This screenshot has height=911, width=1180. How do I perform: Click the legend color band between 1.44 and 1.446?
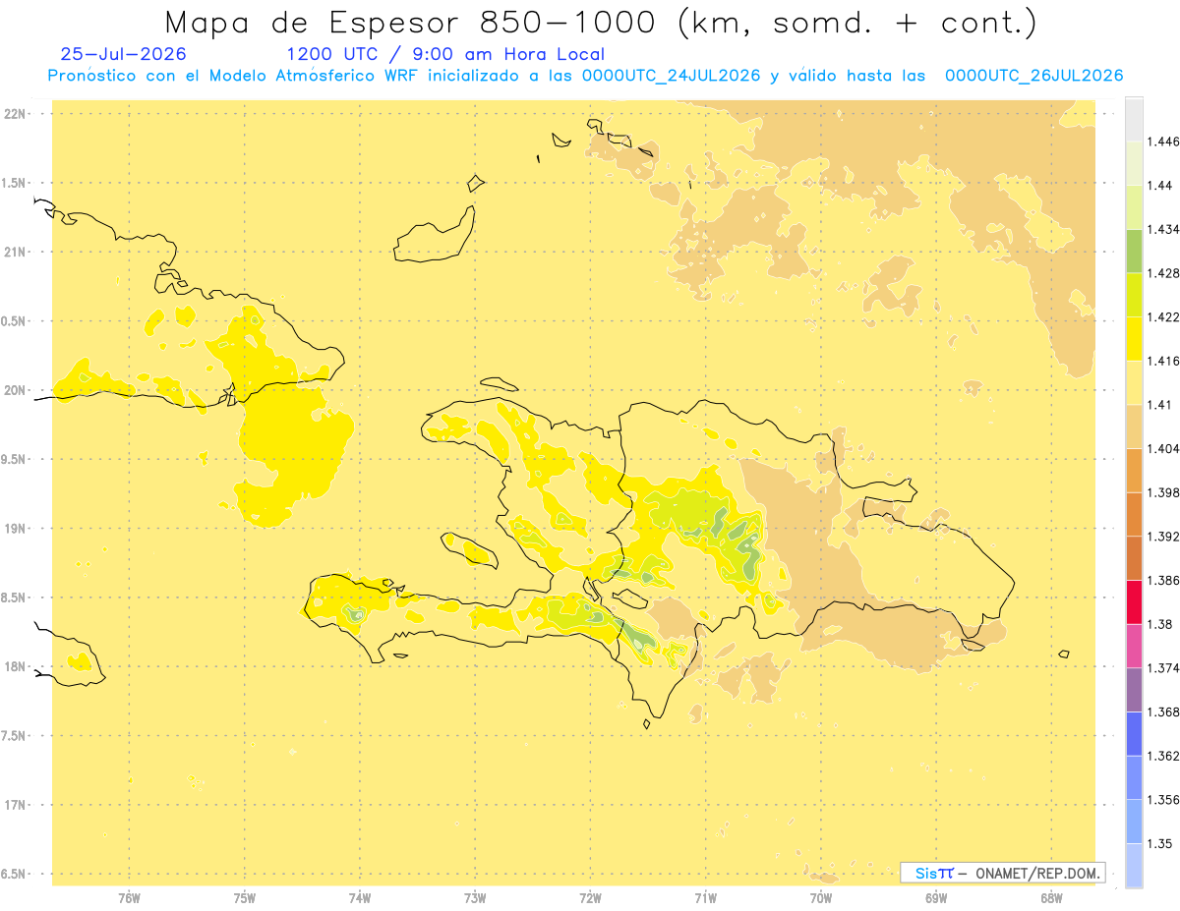[1134, 163]
